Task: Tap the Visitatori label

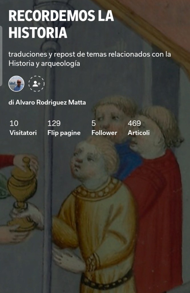Action: click(x=23, y=133)
